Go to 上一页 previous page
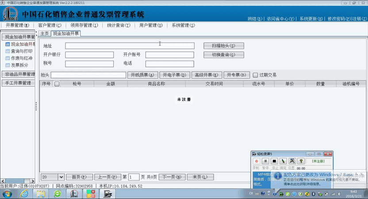Screen dimensions: 368x199 point(107,177)
